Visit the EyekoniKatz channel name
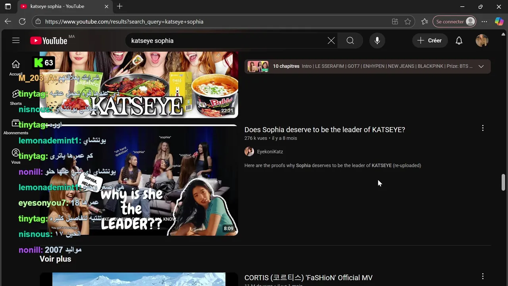Screen dimensions: 508x286 coord(270,152)
